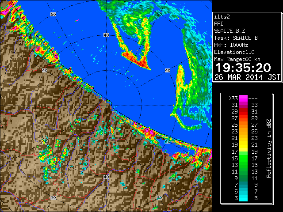Screen dimensions: 283x212
Task: Click the 'ilts2' radar site label
Action: [x=222, y=17]
